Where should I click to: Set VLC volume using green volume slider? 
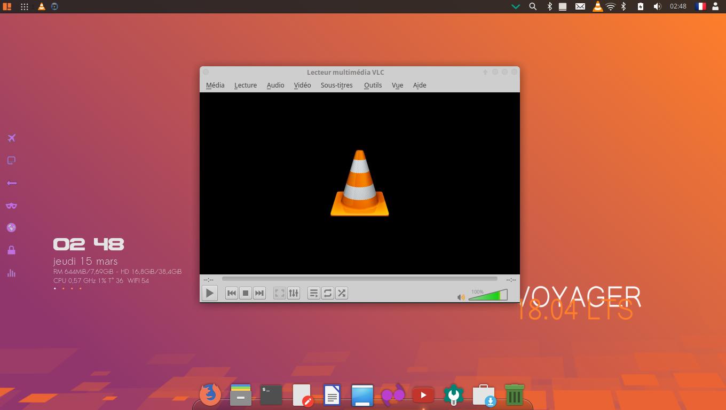(x=488, y=295)
